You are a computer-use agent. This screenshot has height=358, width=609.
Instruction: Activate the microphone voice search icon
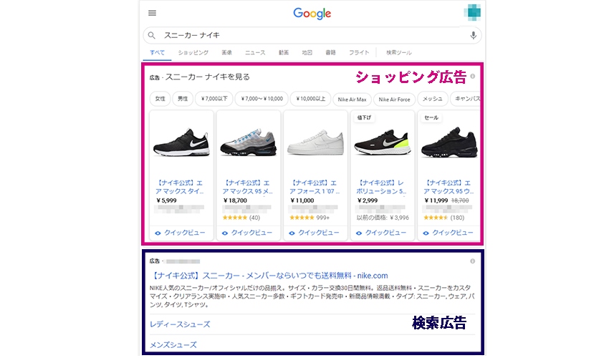pyautogui.click(x=473, y=35)
